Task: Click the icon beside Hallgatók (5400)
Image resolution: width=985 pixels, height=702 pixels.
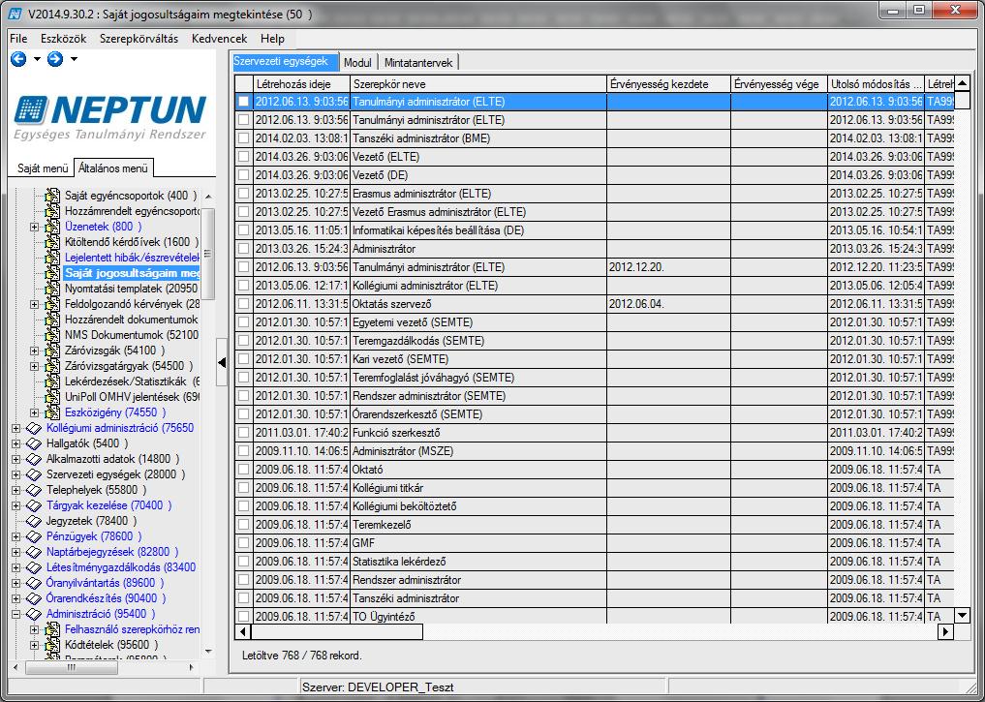Action: (x=34, y=443)
